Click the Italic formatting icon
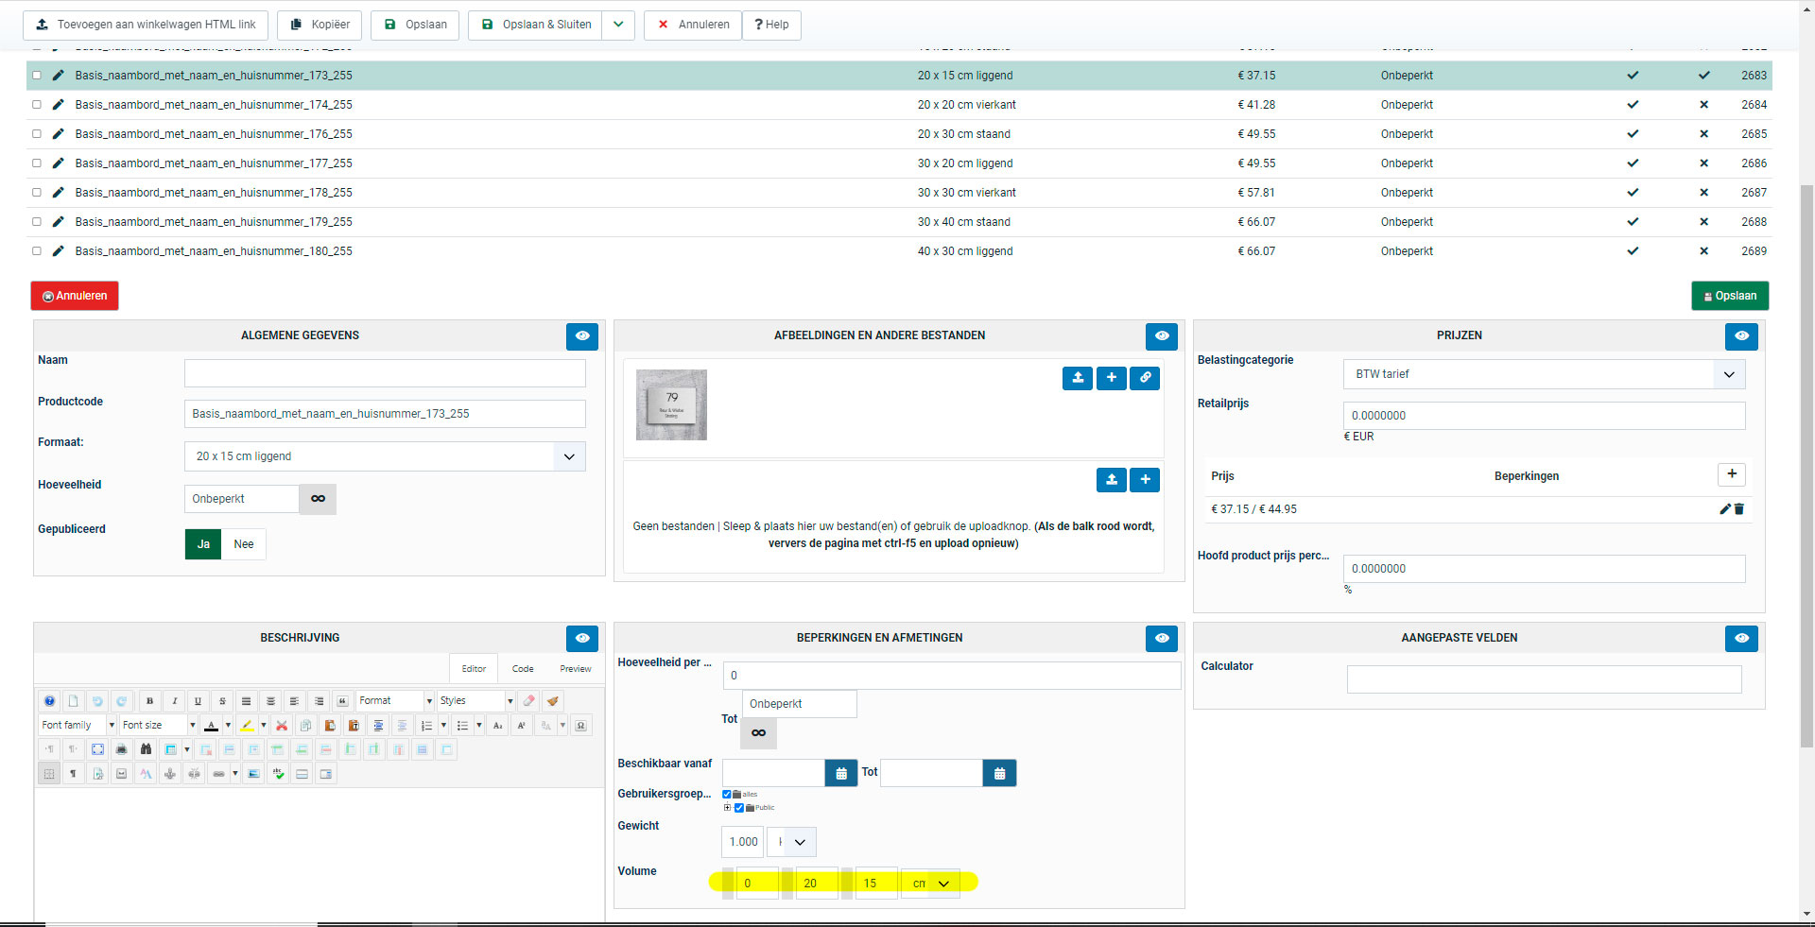 [x=174, y=701]
